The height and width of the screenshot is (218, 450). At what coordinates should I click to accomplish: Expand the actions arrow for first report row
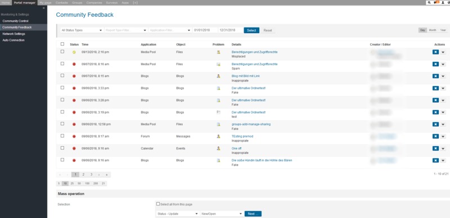[x=443, y=52]
